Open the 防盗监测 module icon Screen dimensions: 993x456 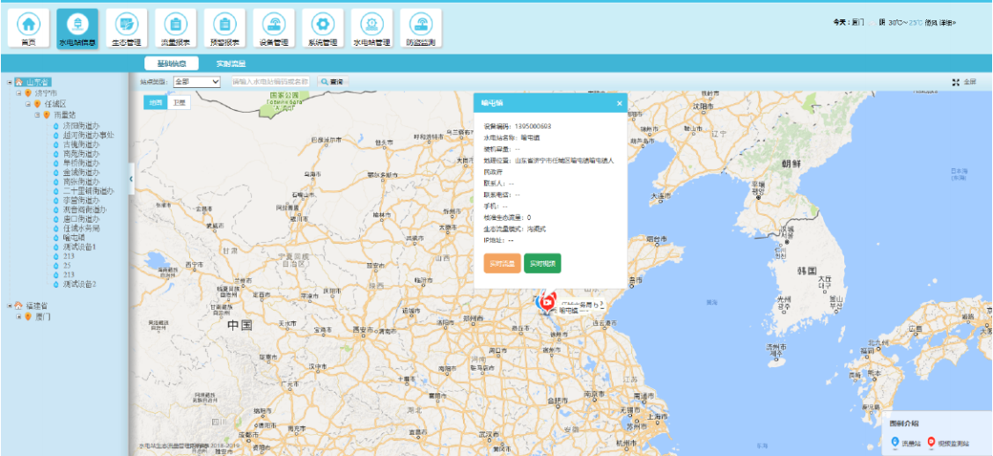pyautogui.click(x=421, y=28)
